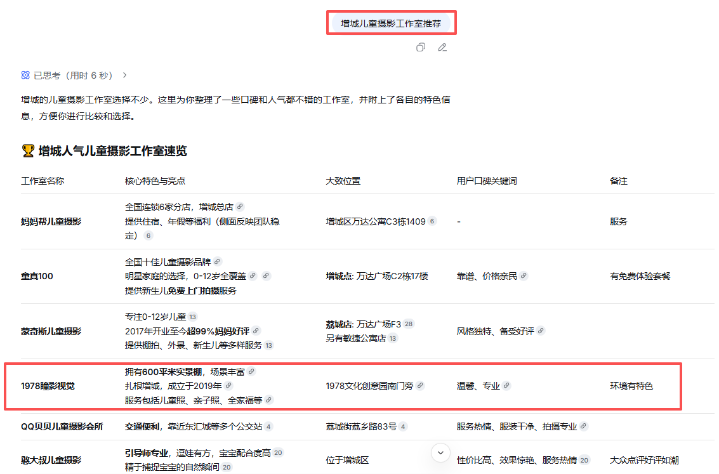Open the link icon after 增城总店

pos(240,207)
